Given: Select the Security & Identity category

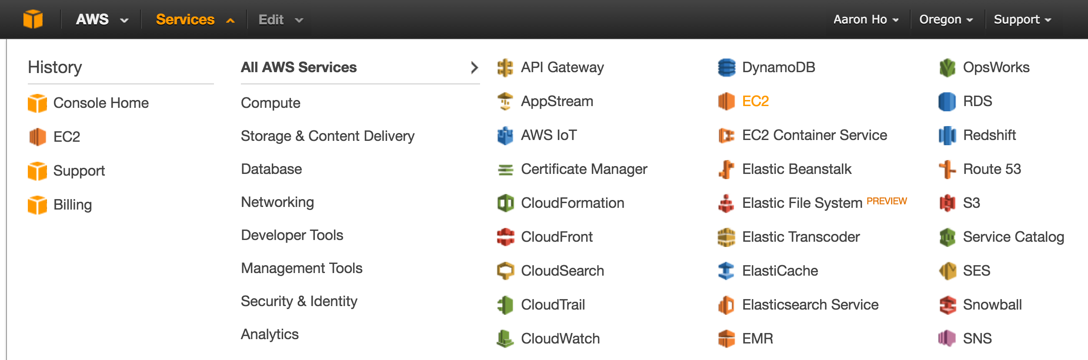Looking at the screenshot, I should click(299, 301).
